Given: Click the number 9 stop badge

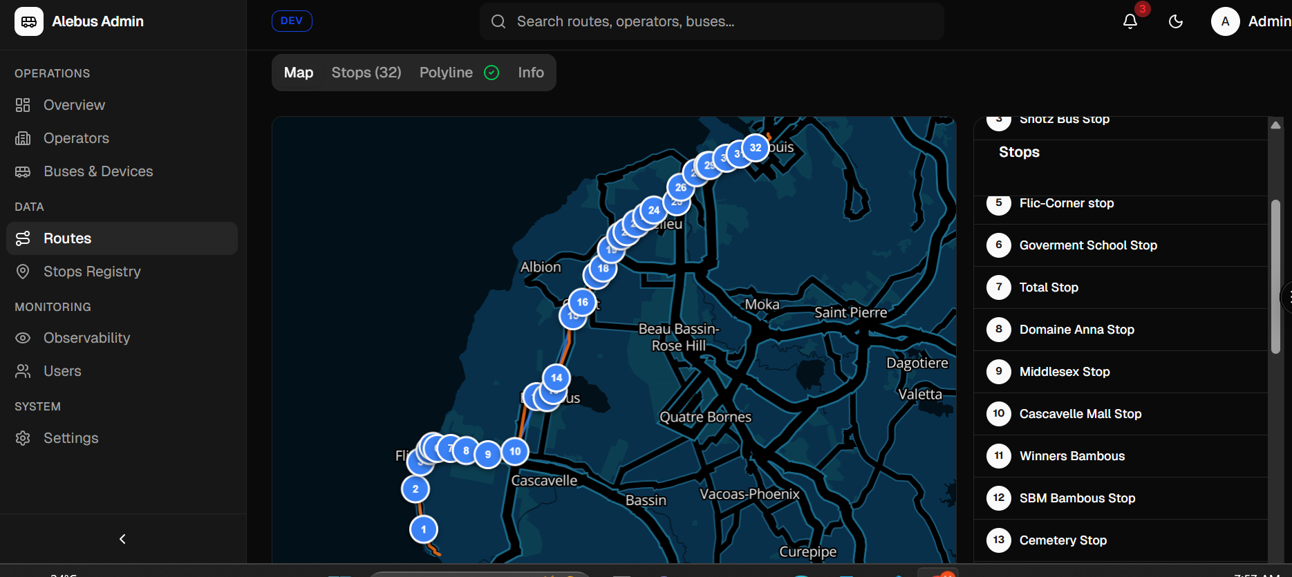Looking at the screenshot, I should click(999, 372).
